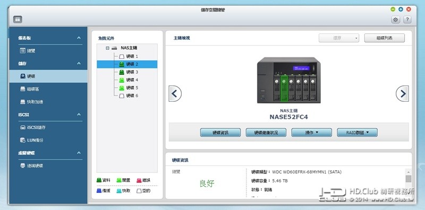
Task: Go to the previous host view arrow
Action: tap(175, 94)
